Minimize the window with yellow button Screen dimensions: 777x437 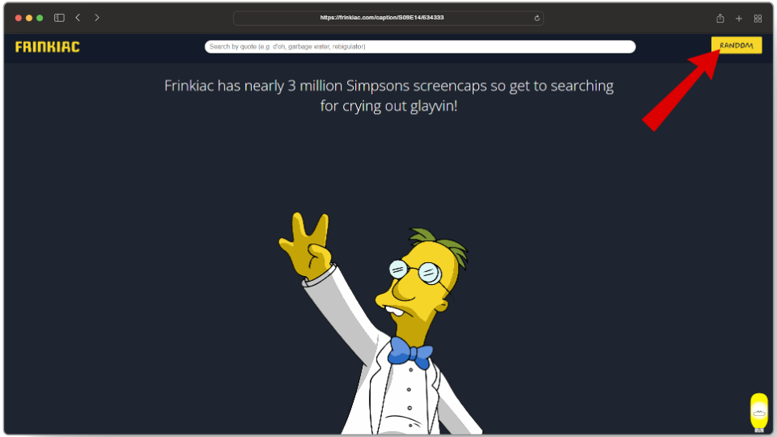coord(29,18)
